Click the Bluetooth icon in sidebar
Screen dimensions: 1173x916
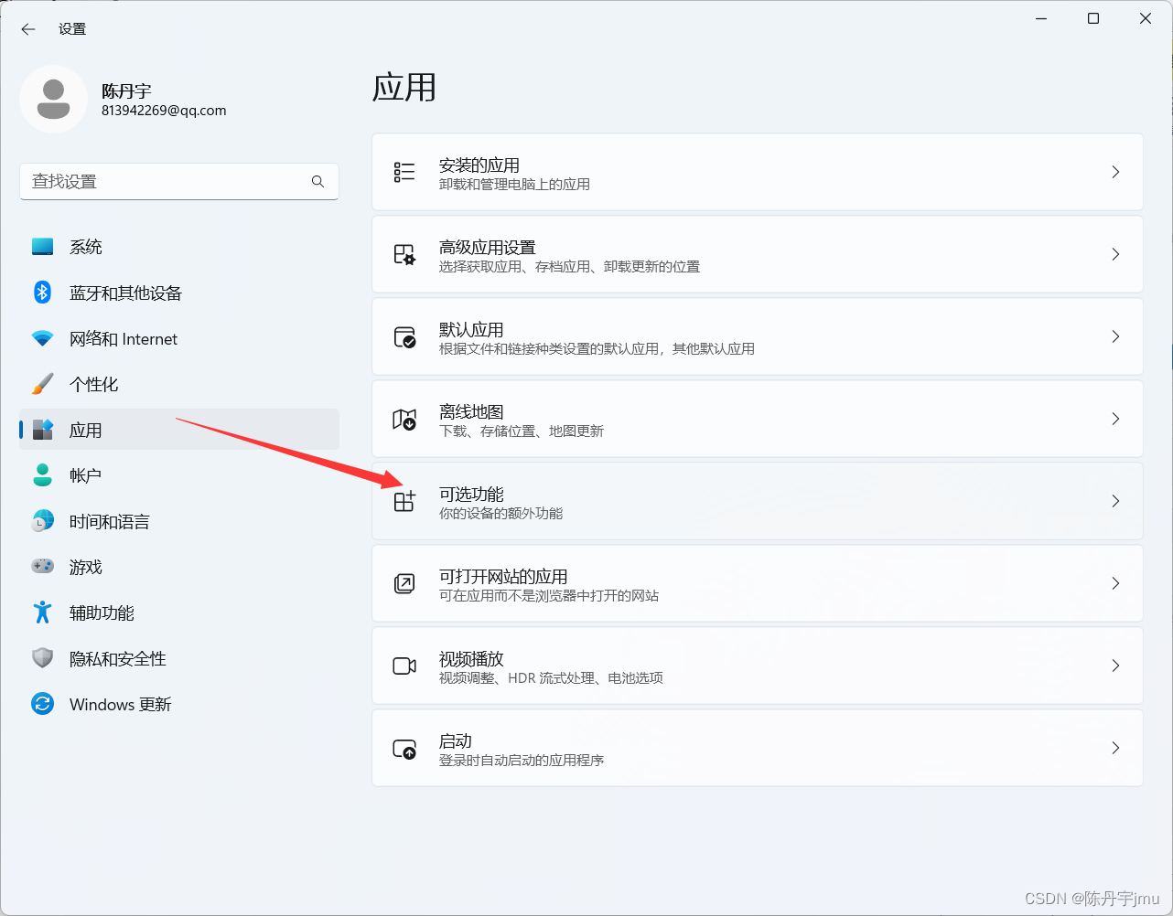(x=43, y=293)
